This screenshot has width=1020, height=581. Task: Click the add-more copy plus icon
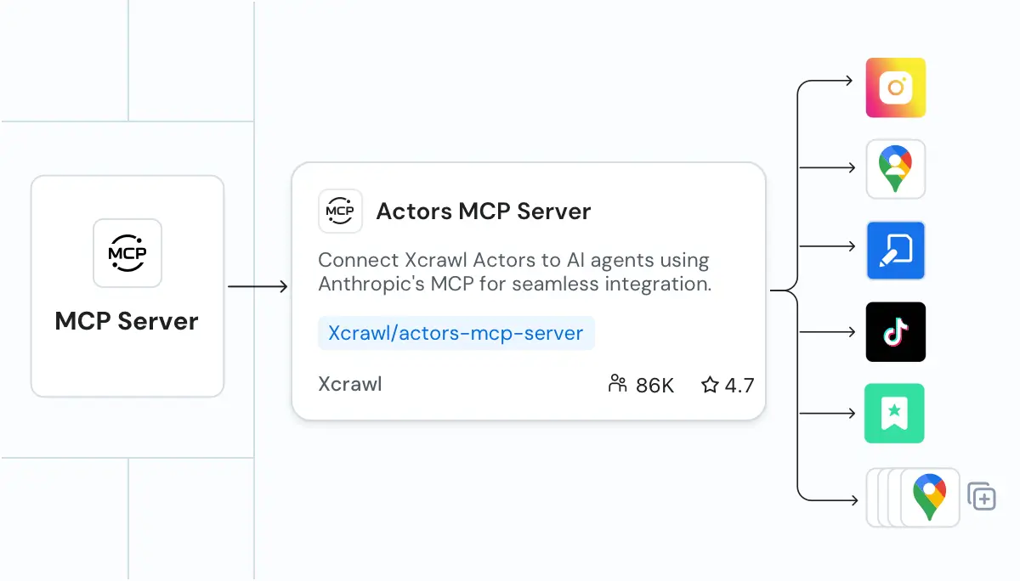[x=982, y=497]
